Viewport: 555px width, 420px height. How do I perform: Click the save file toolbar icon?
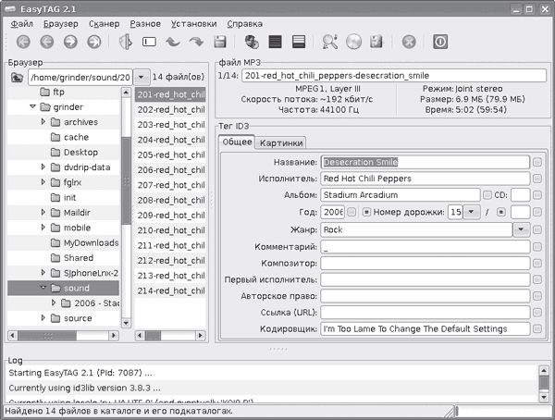tap(220, 42)
